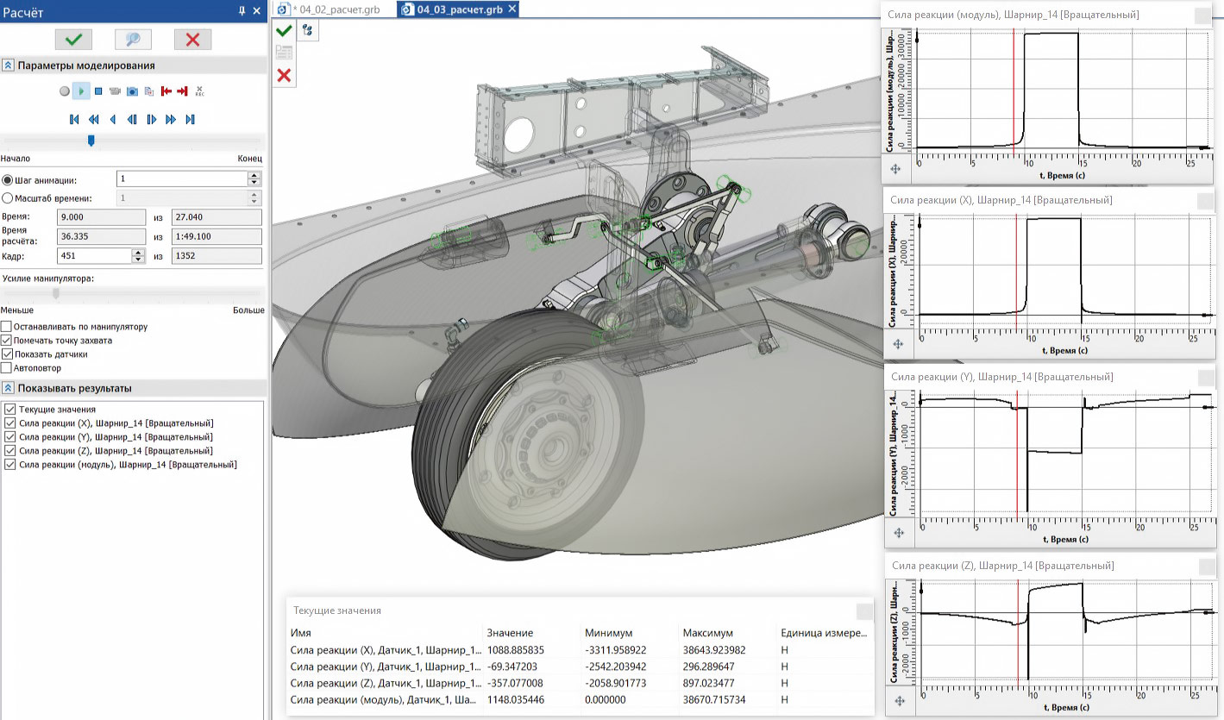The image size is (1224, 720).
Task: Click the video camera record icon
Action: pyautogui.click(x=115, y=91)
